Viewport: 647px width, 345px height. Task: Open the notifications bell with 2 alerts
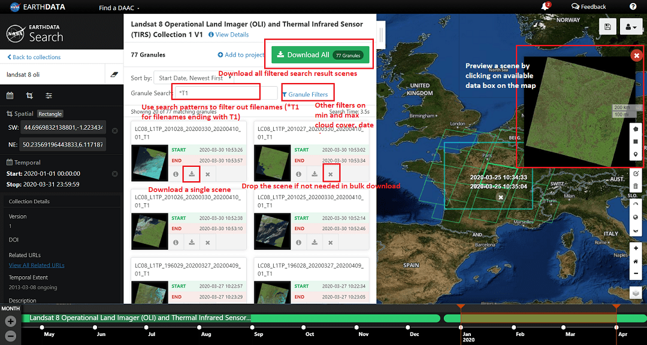coord(546,6)
